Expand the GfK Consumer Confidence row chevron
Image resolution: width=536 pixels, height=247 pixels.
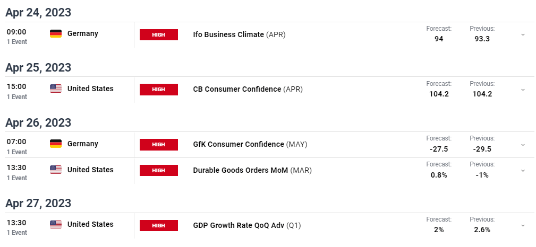click(x=523, y=145)
